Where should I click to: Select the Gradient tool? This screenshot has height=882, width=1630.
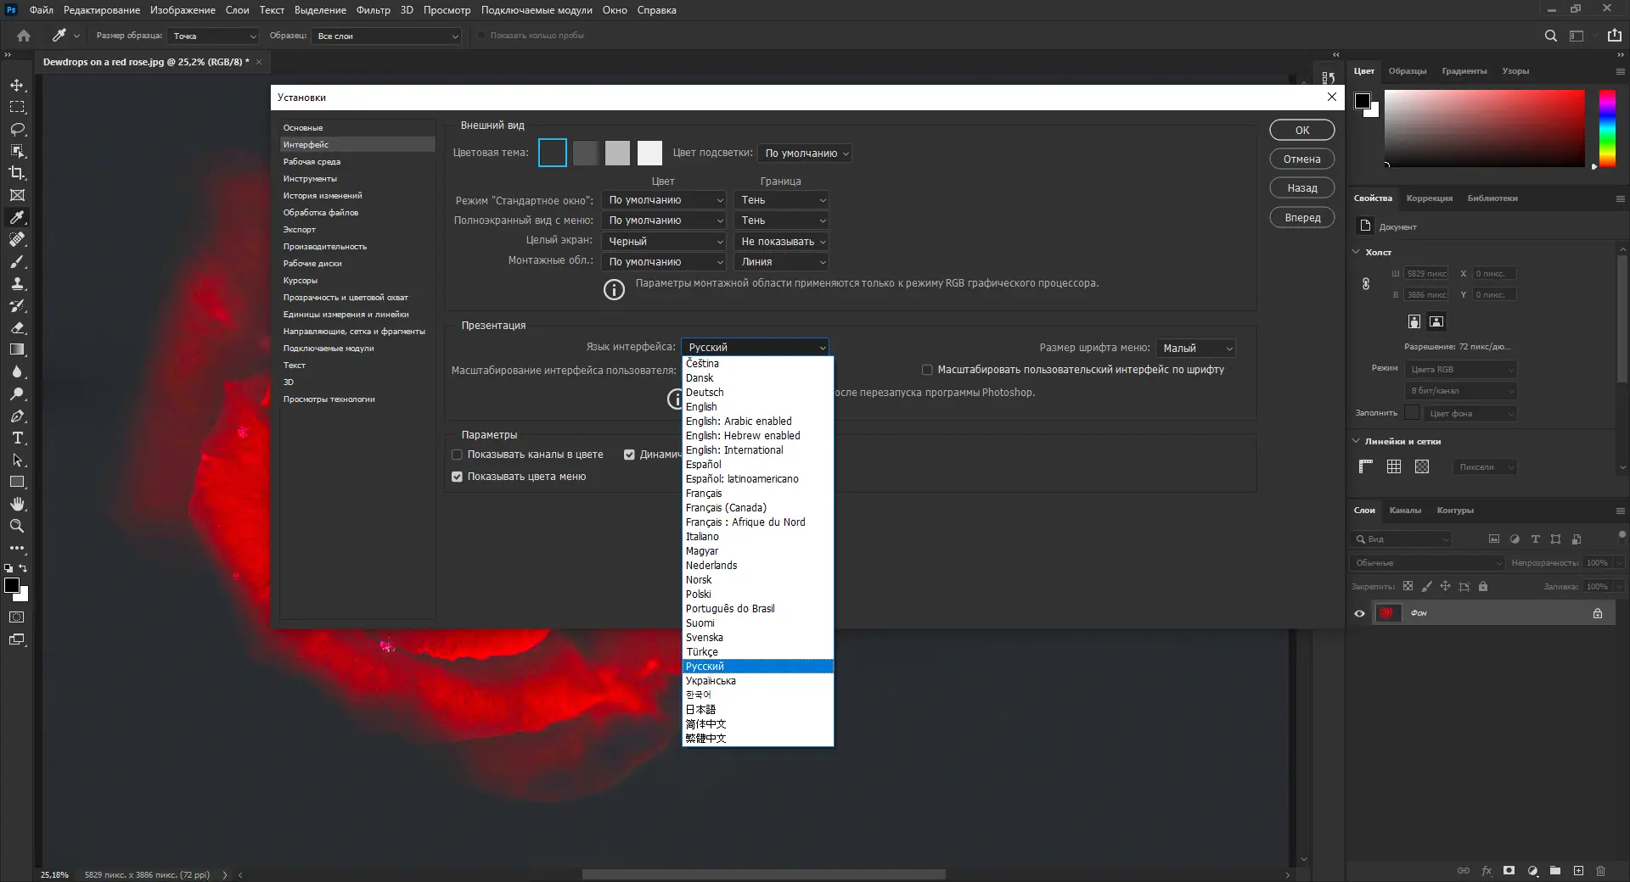(17, 349)
